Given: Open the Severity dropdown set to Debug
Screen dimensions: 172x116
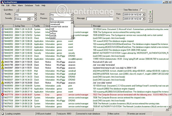Looking at the screenshot, I should (x=28, y=19).
